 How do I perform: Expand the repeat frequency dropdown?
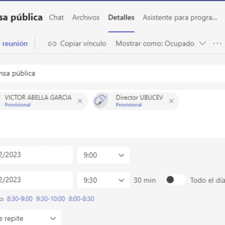tap(31, 219)
